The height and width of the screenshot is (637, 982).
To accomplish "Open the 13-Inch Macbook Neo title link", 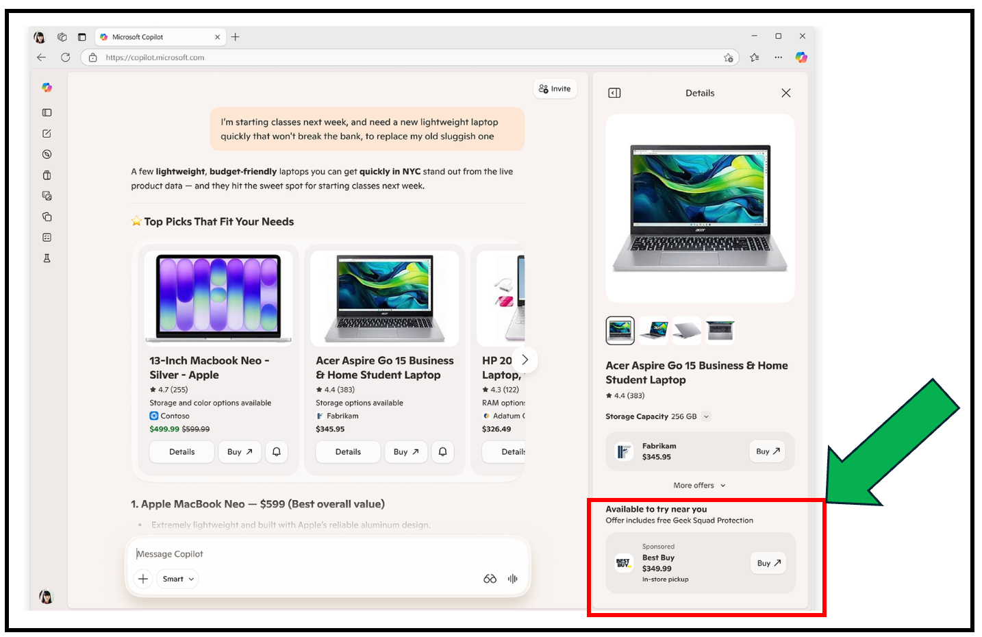I will pyautogui.click(x=210, y=368).
